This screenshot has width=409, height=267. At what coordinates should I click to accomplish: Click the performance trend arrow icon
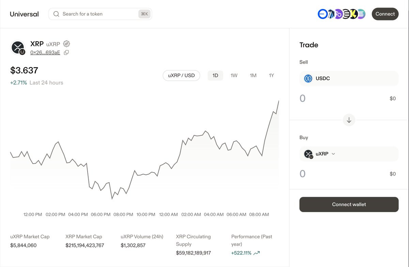click(x=257, y=253)
